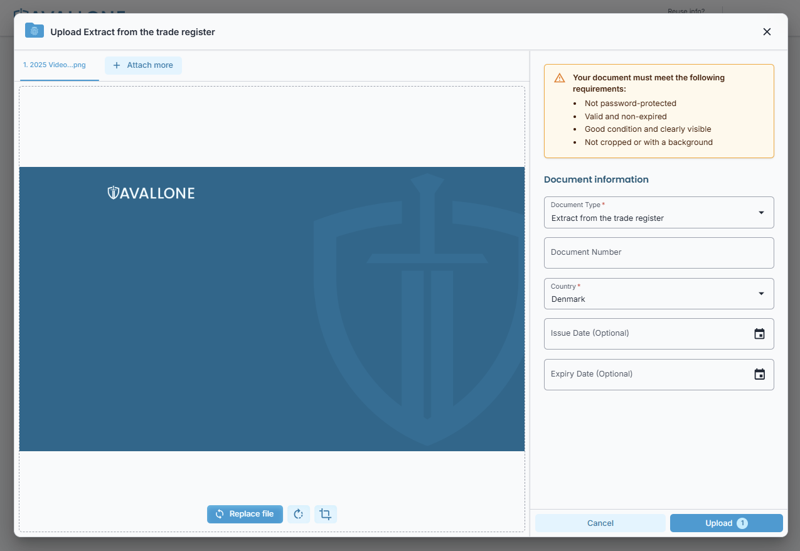Click the uploaded Avallone image preview
The height and width of the screenshot is (551, 800).
(x=272, y=309)
